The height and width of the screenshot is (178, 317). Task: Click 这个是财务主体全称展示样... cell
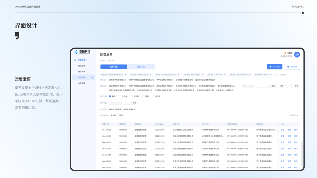pos(213,136)
